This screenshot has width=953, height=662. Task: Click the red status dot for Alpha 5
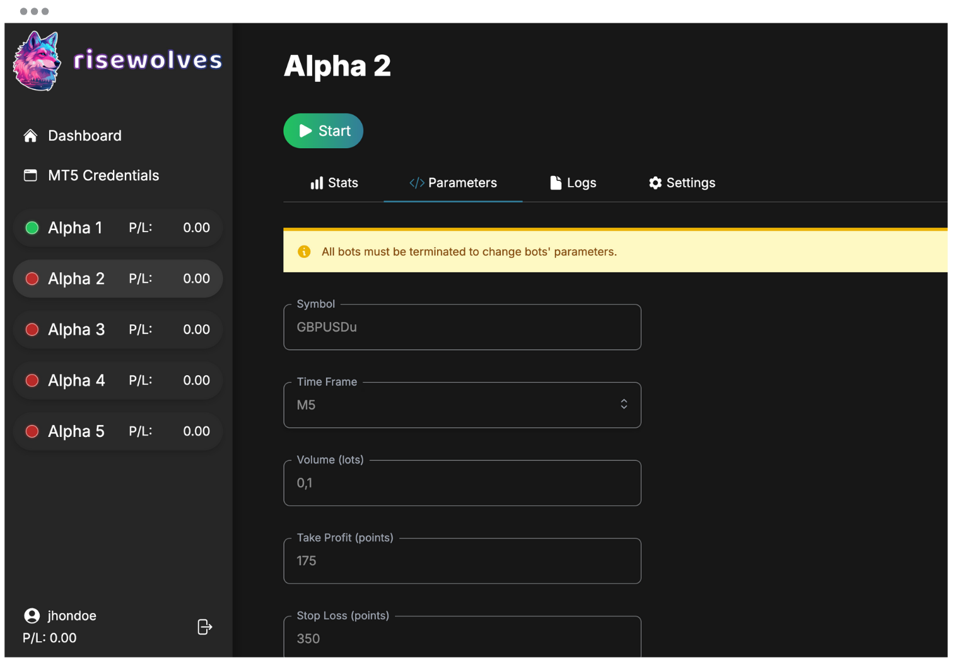[32, 432]
